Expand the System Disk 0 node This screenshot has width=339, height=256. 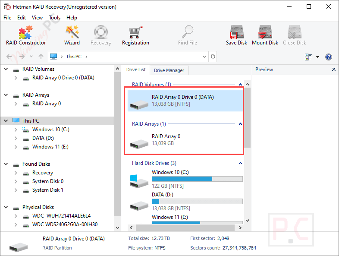(16, 181)
